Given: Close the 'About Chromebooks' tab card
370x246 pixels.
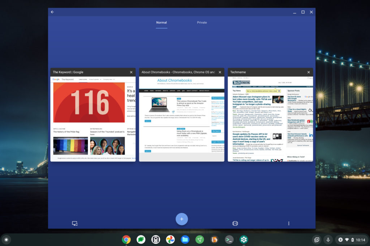Looking at the screenshot, I should click(x=220, y=72).
